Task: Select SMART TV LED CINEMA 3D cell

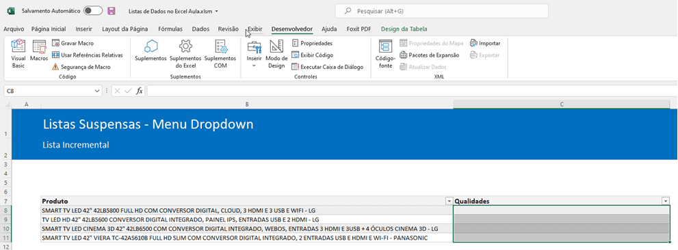Action: [247, 228]
